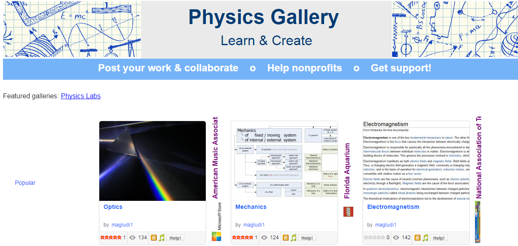Click the orange notes icon on Mechanics card
The height and width of the screenshot is (246, 518).
286,238
